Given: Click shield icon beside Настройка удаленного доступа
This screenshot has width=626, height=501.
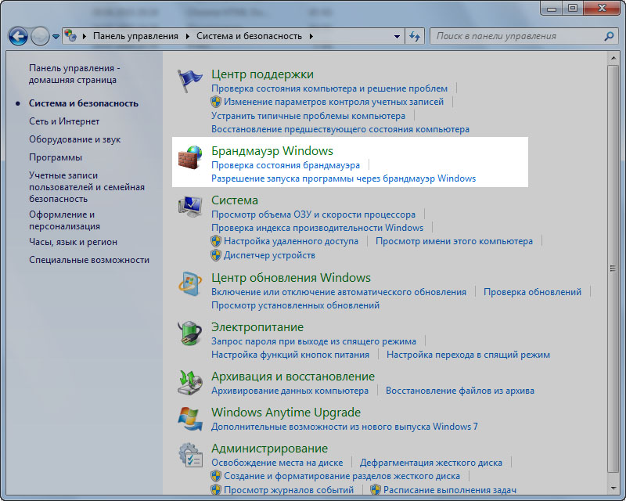Looking at the screenshot, I should click(x=216, y=241).
